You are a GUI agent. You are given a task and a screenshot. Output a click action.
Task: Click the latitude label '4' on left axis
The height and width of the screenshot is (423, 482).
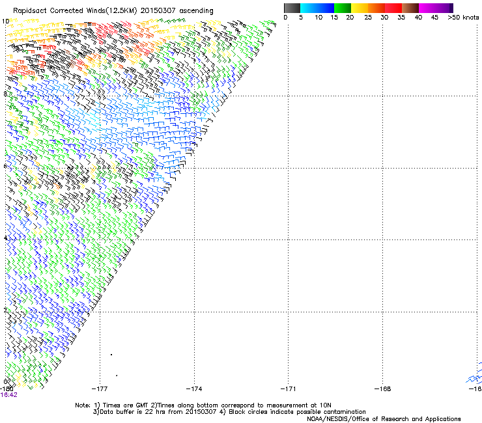5,238
